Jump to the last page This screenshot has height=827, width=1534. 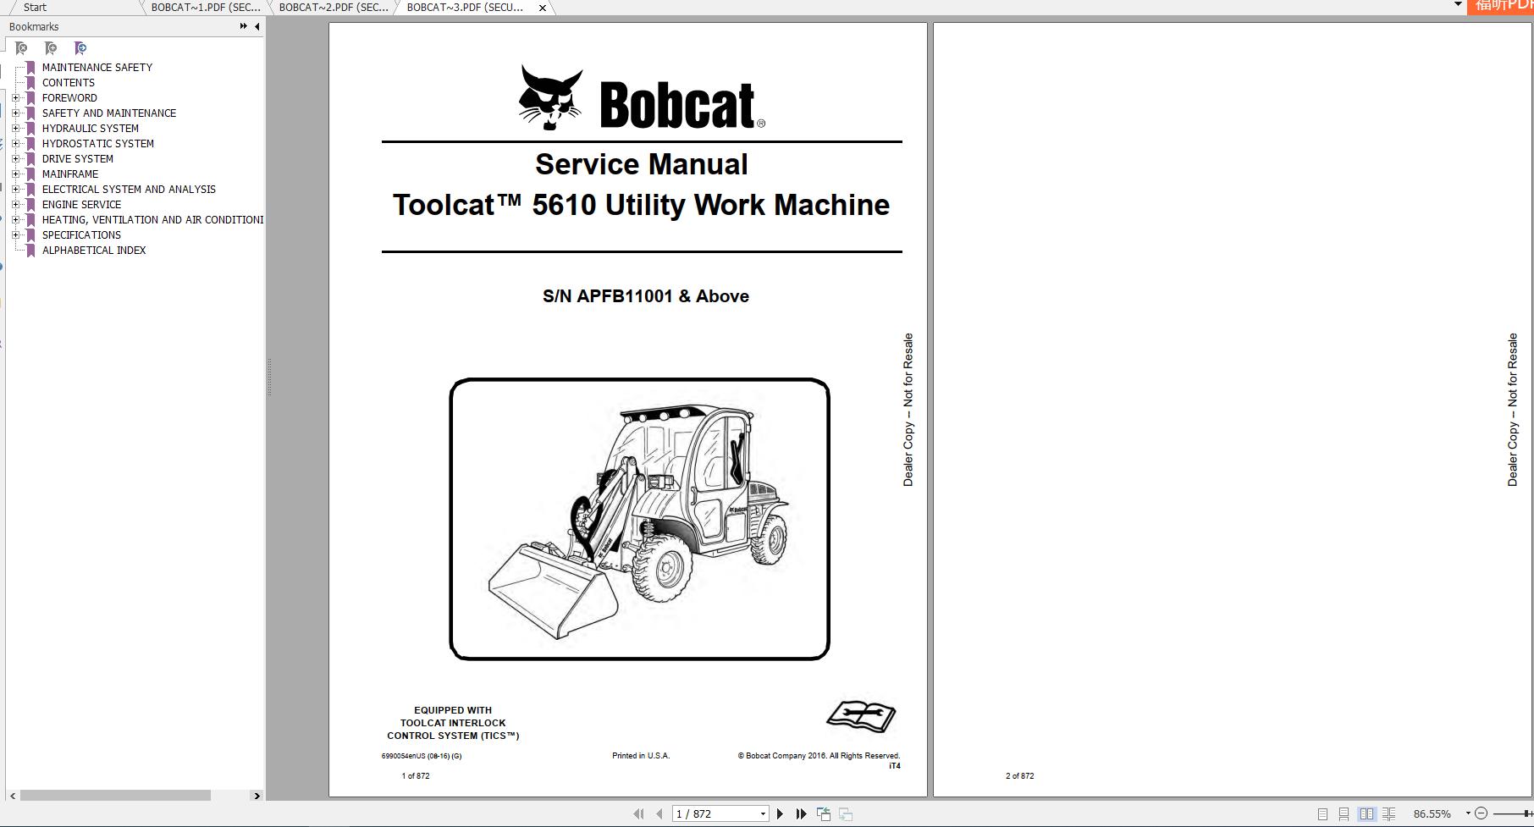[801, 813]
